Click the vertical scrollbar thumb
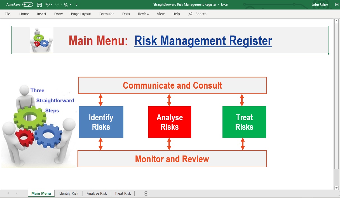 pos(337,96)
